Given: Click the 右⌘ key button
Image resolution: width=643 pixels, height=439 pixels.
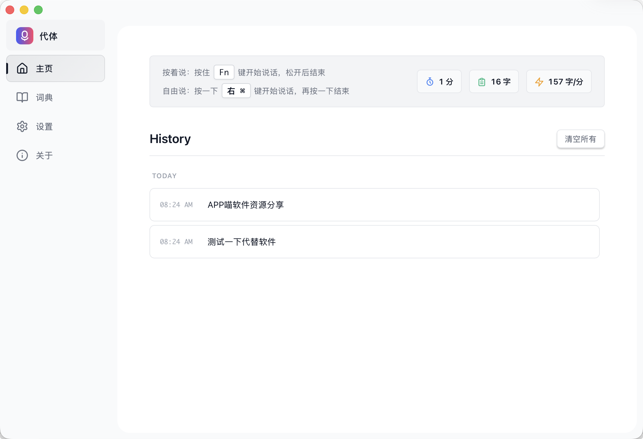Looking at the screenshot, I should [x=236, y=91].
